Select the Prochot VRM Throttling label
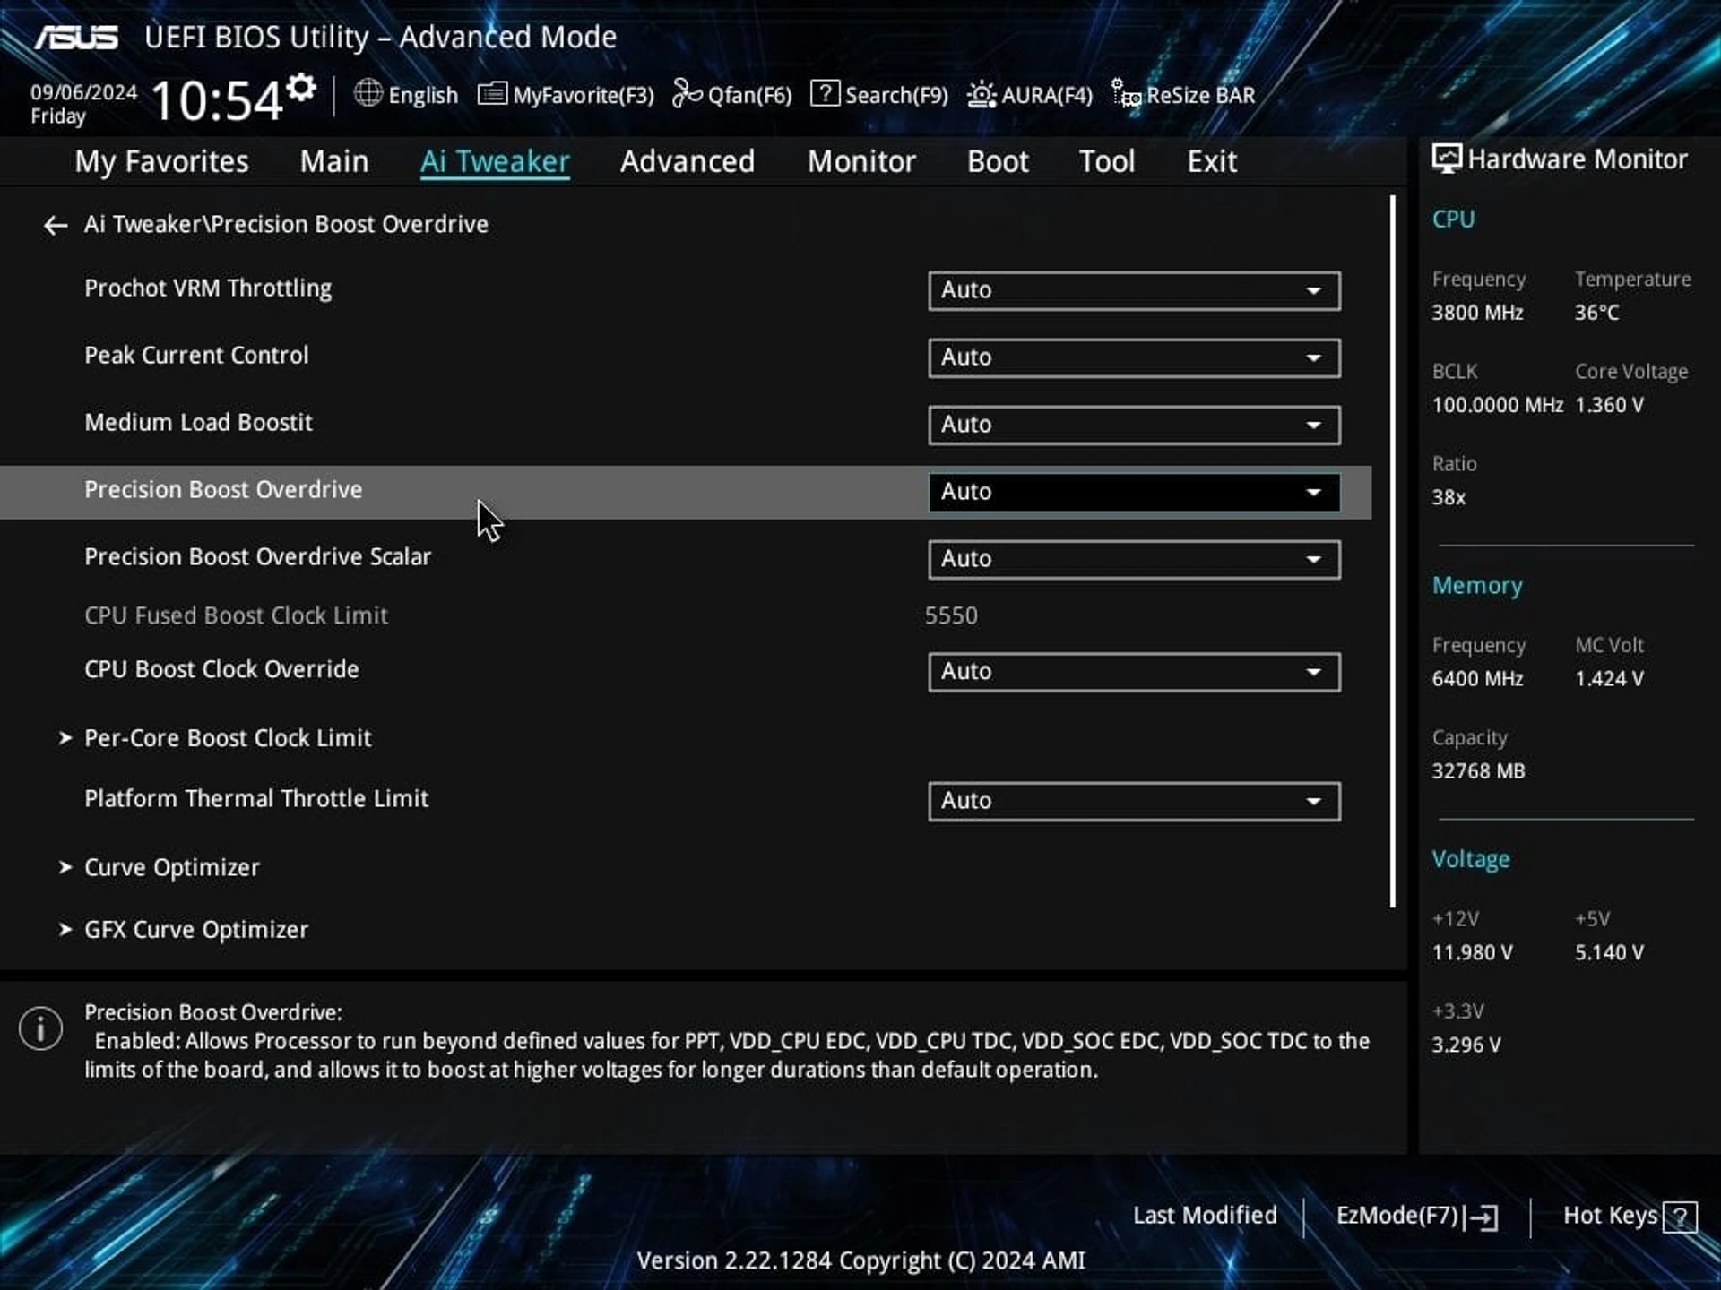The height and width of the screenshot is (1290, 1721). tap(208, 288)
